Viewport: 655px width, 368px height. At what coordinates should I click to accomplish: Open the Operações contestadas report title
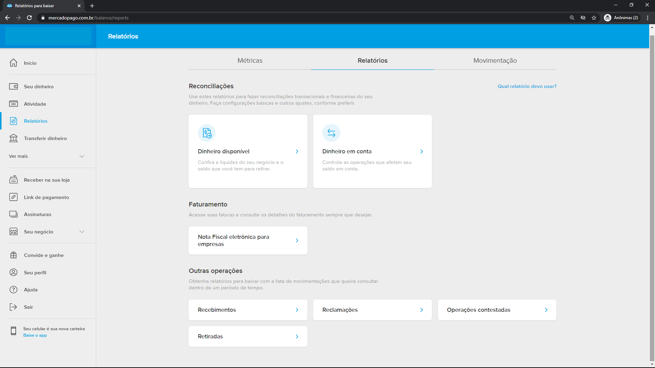point(479,310)
